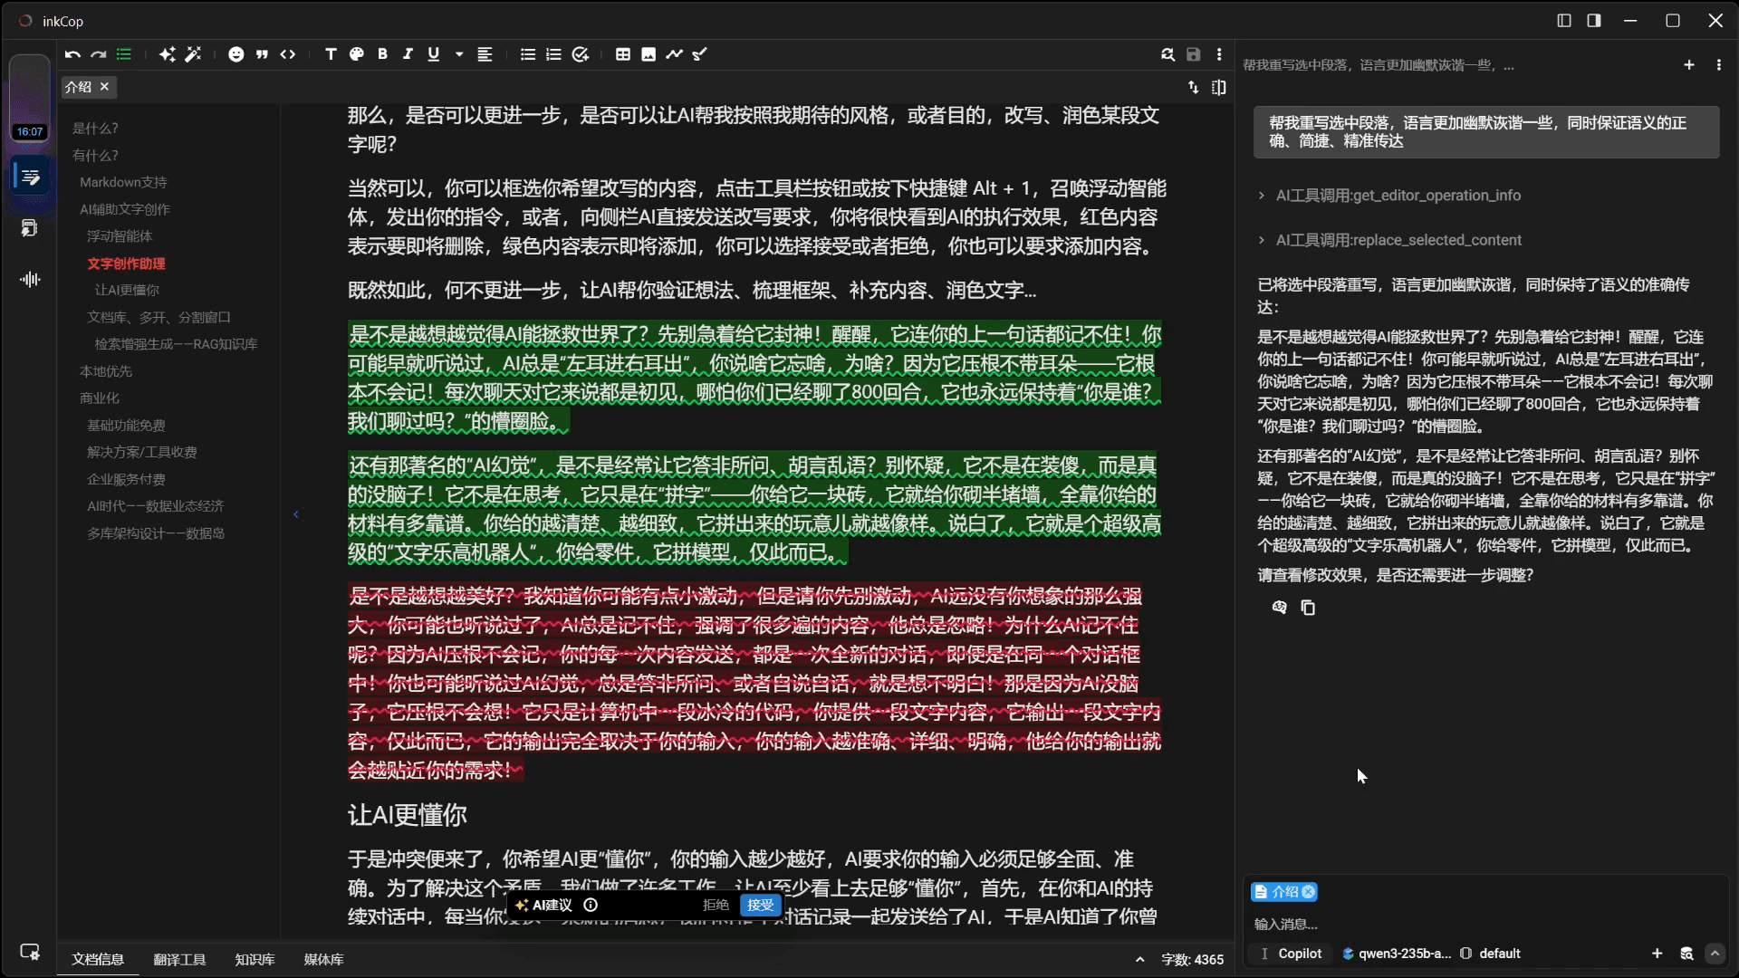Toggle the right sidebar panel layout icon
The image size is (1739, 978).
1594,20
